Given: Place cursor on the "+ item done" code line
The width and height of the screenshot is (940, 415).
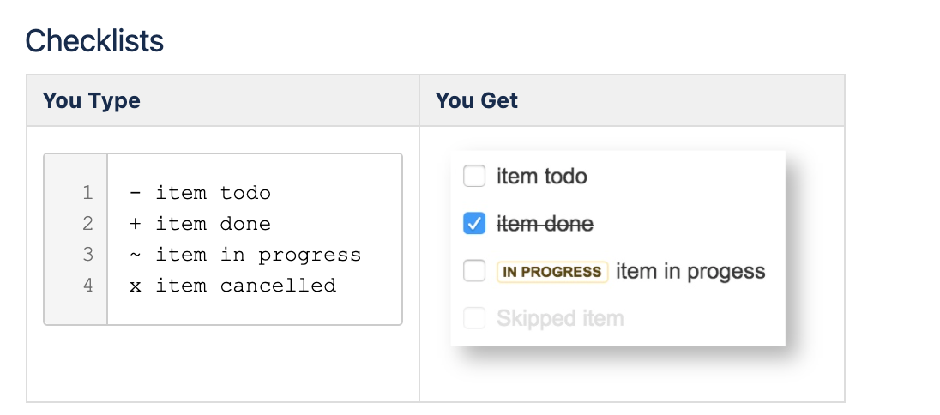Looking at the screenshot, I should [200, 224].
